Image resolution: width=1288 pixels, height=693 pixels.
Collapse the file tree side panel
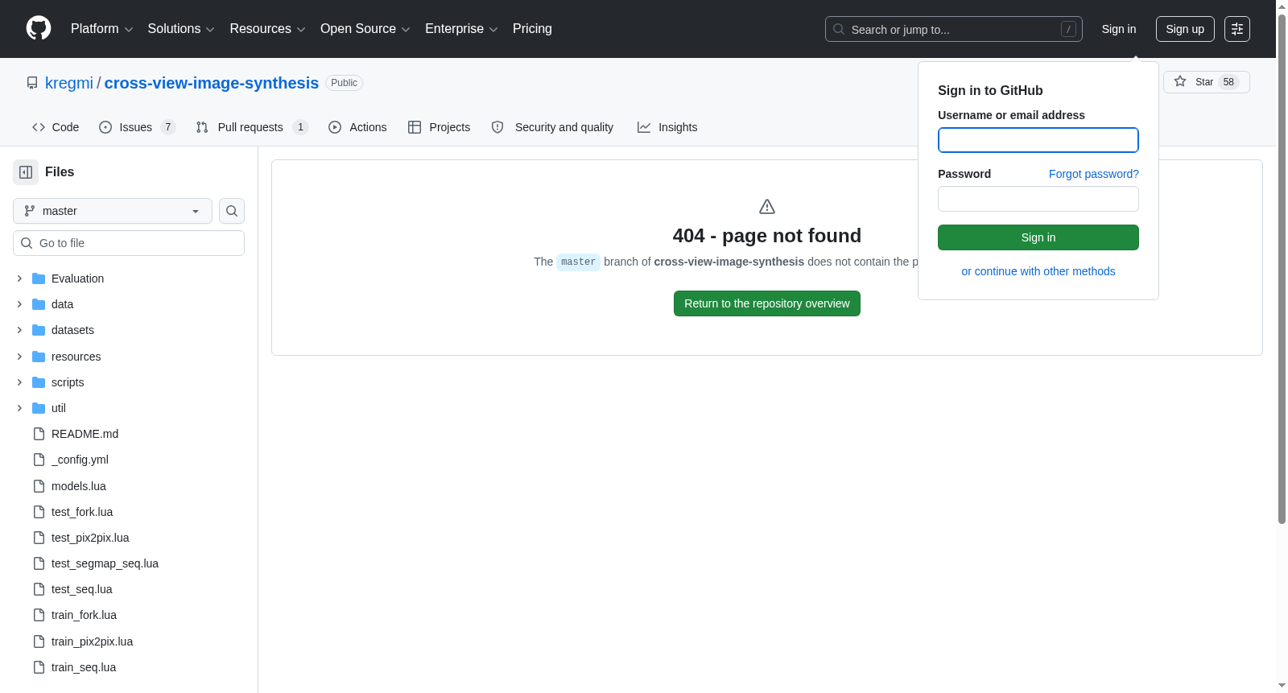point(26,172)
